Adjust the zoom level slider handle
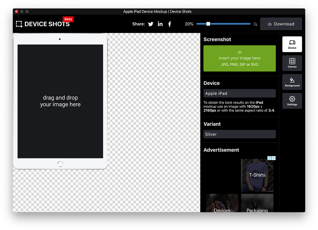This screenshot has width=318, height=230. (x=208, y=24)
